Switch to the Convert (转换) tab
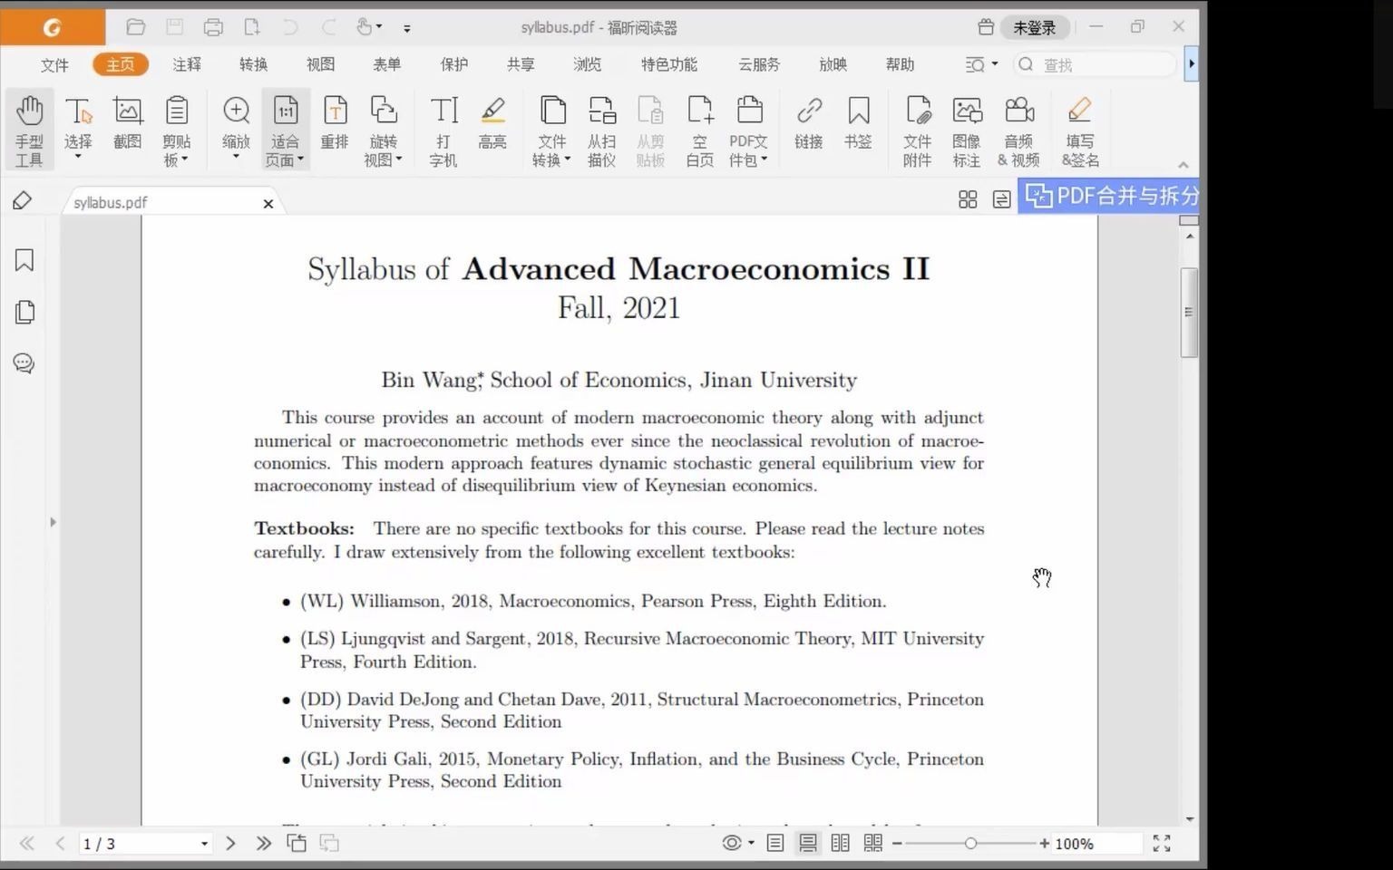Screen dimensions: 1393x870 coord(254,64)
